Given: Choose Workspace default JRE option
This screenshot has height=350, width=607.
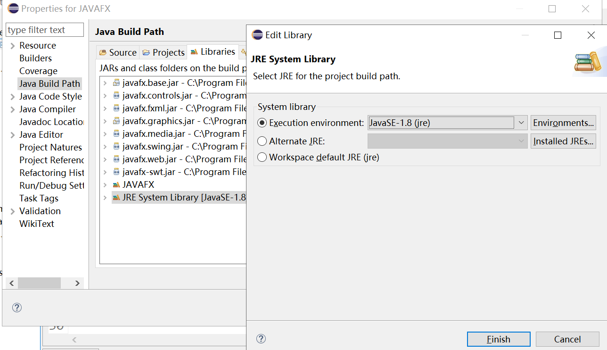Looking at the screenshot, I should tap(262, 157).
